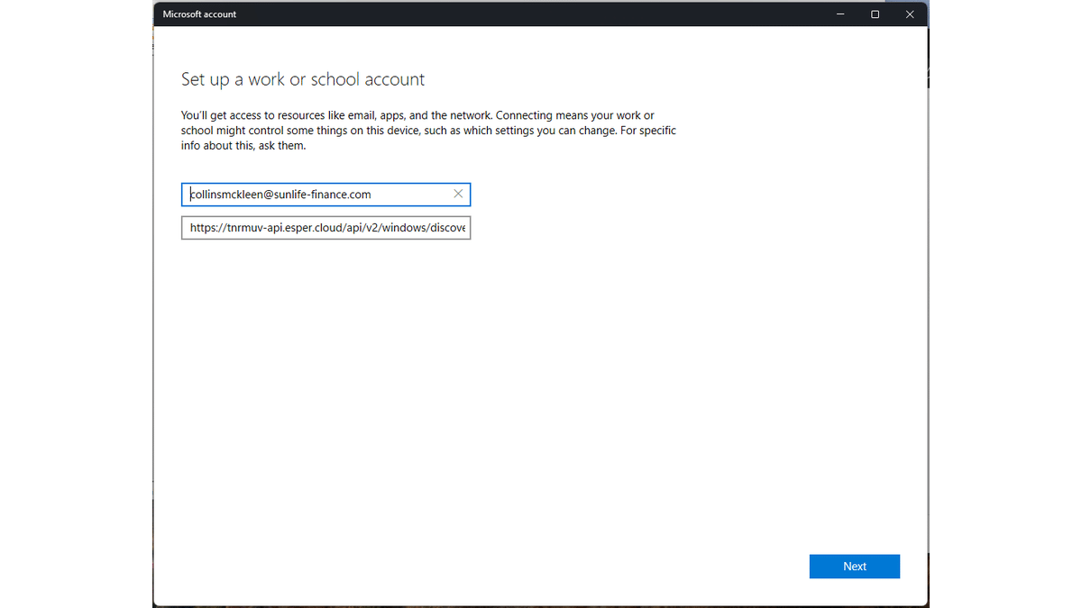Click the empty middle of the title bar
The height and width of the screenshot is (608, 1082).
[x=541, y=14]
